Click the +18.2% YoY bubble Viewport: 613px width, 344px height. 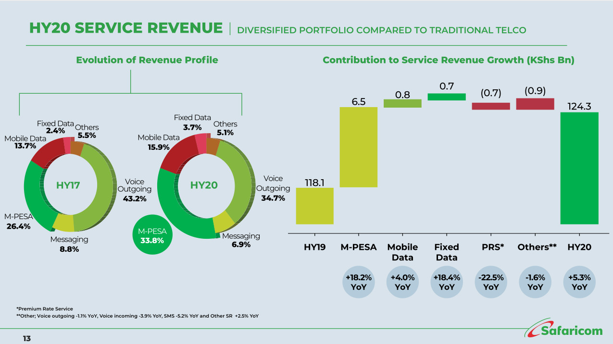(359, 283)
